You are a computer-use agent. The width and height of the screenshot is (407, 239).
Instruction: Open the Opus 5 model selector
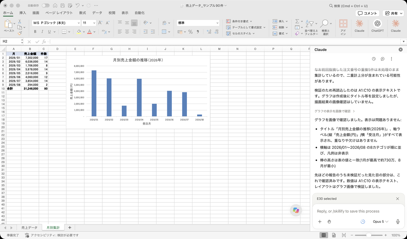coord(381,222)
